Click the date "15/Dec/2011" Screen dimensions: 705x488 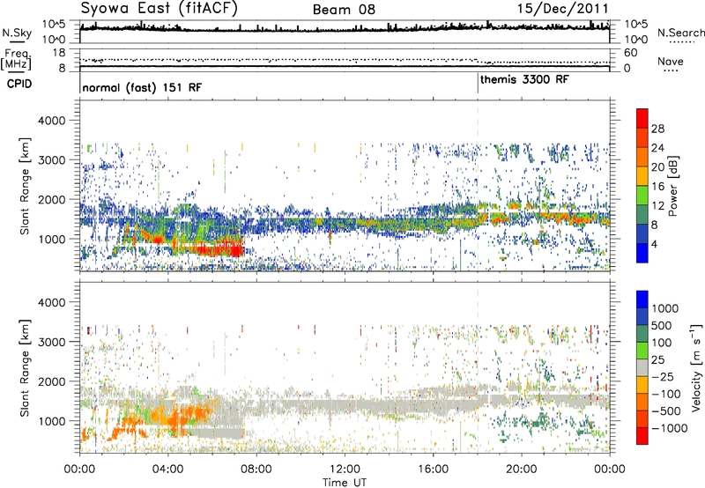[x=562, y=9]
